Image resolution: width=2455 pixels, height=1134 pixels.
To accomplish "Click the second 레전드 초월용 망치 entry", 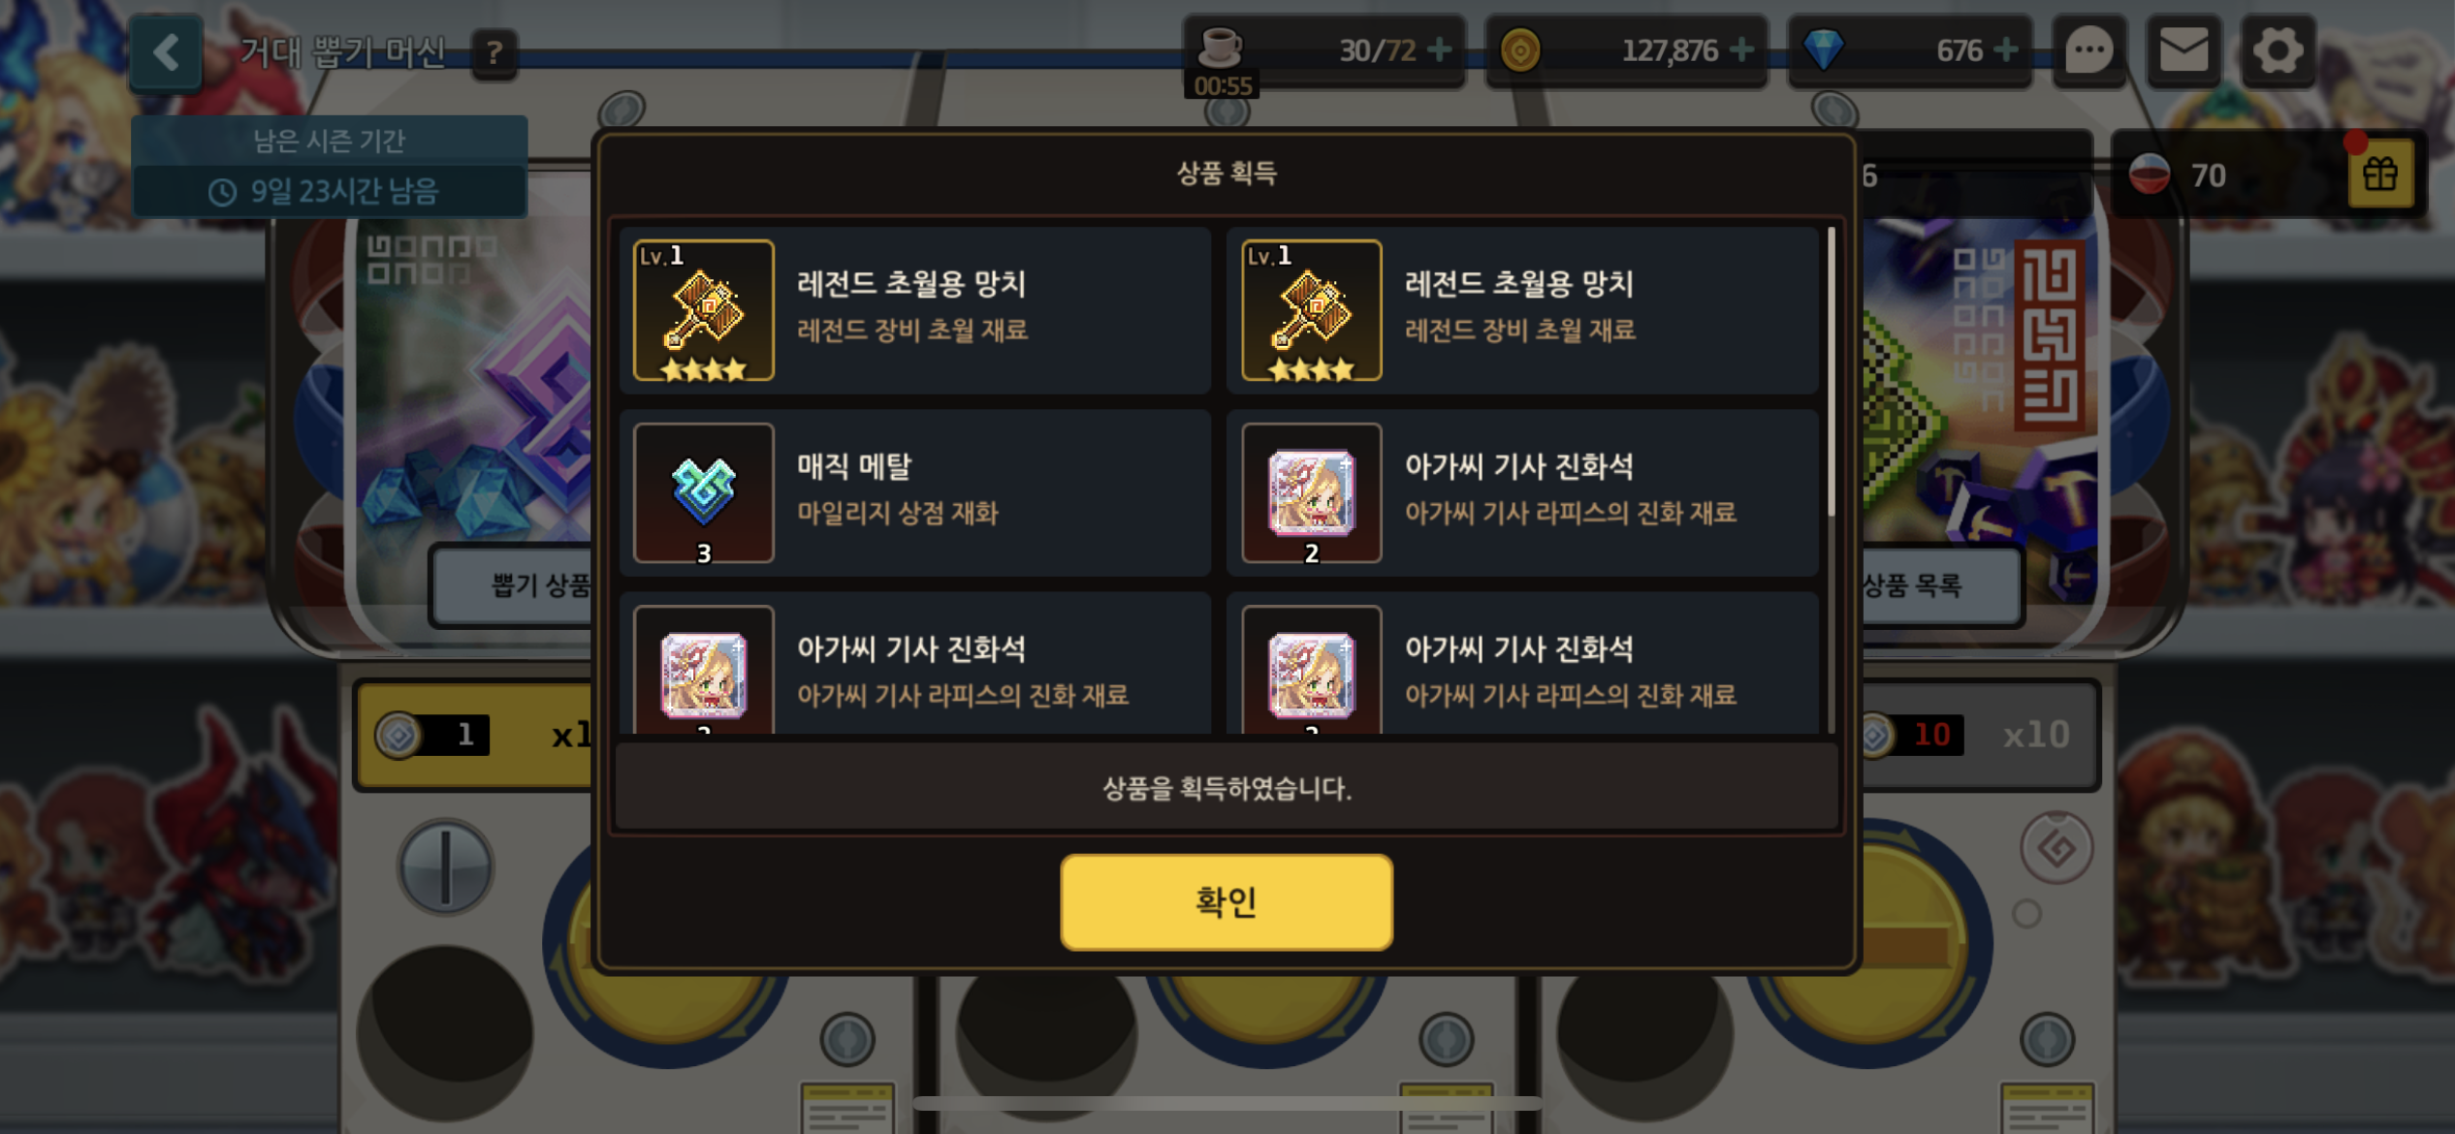I will 1522,310.
